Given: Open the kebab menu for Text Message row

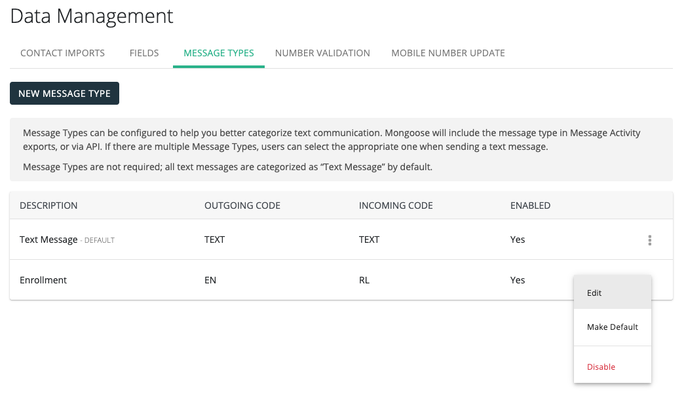Looking at the screenshot, I should coord(649,240).
